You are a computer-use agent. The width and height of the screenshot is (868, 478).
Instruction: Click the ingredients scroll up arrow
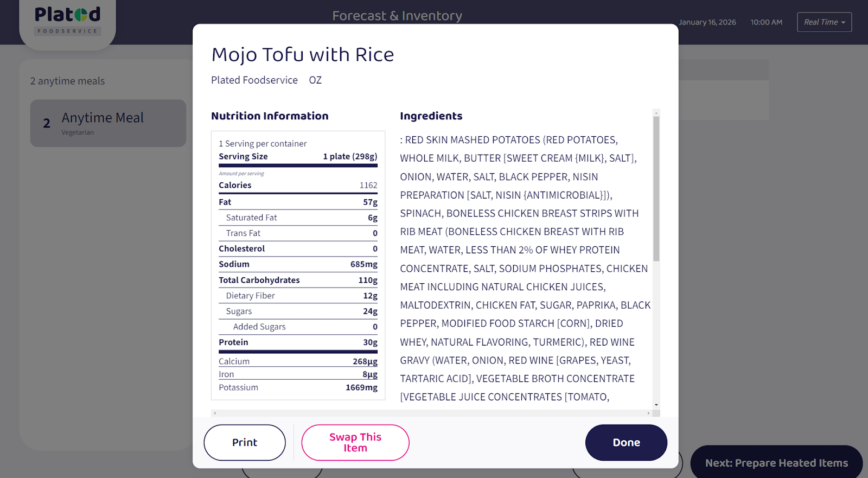click(656, 113)
